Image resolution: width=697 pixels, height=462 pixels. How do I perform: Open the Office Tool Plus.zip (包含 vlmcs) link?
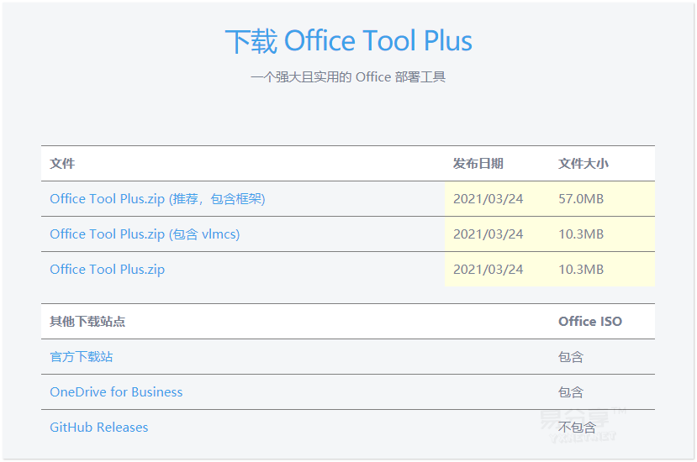(x=145, y=234)
